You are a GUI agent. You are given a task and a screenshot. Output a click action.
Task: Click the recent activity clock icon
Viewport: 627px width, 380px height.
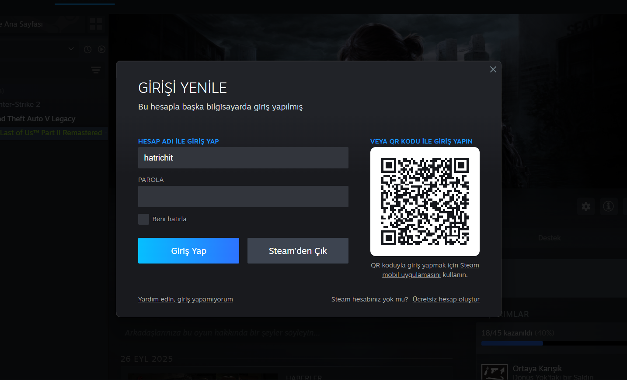(x=87, y=49)
